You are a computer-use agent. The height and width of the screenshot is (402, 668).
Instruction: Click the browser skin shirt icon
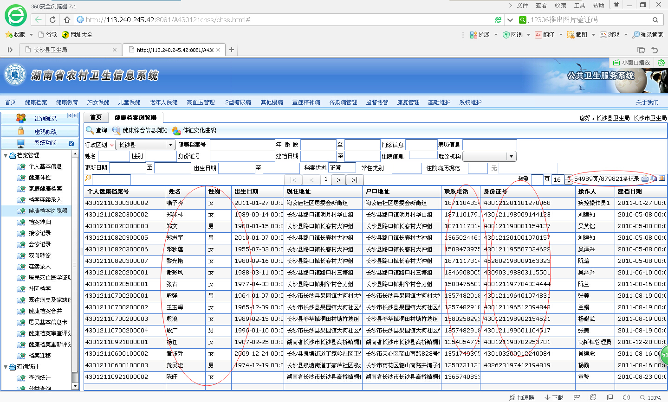click(x=616, y=5)
